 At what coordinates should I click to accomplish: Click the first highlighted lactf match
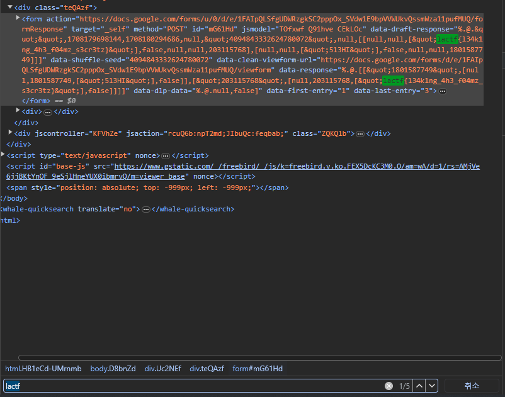click(447, 39)
